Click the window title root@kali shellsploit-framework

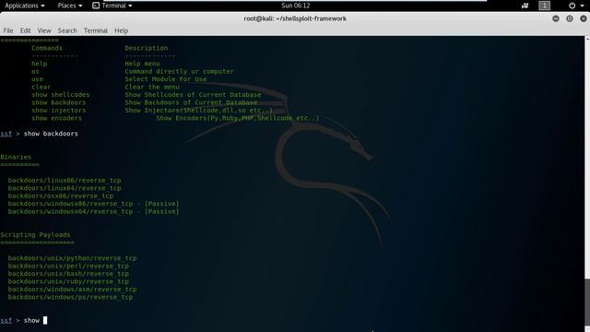pyautogui.click(x=295, y=18)
